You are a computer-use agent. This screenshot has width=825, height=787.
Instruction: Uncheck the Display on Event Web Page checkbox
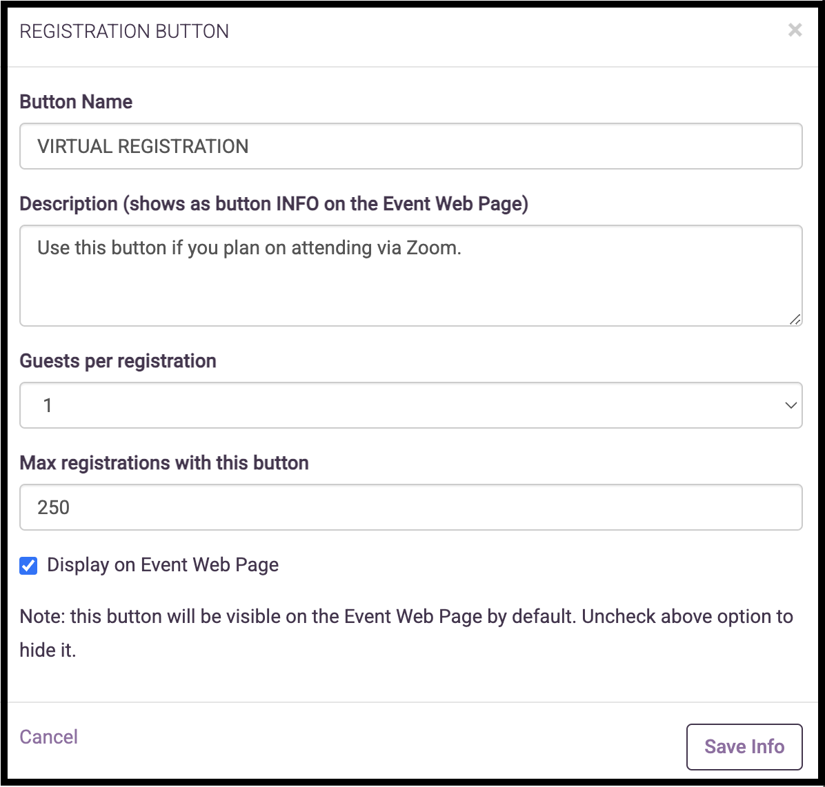28,566
